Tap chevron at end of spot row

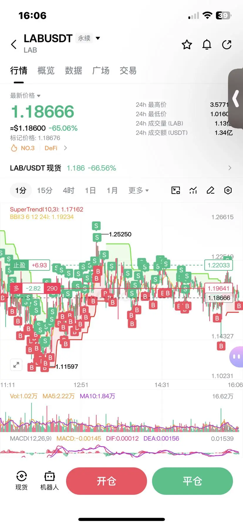click(230, 168)
